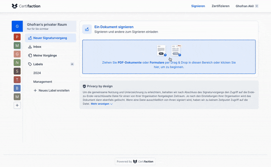Select the salmon-colored G workspace avatar
The height and width of the screenshot is (167, 271).
(17, 54)
